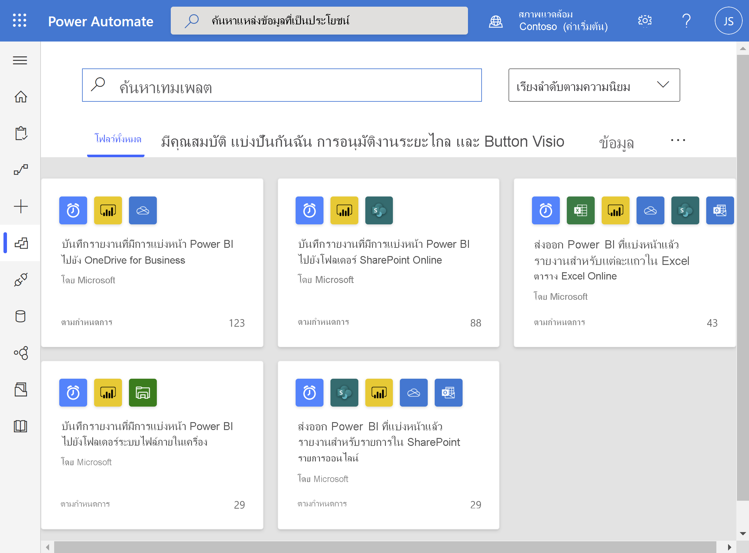The image size is (749, 553).
Task: Click the Connections icon in sidebar
Action: point(20,279)
